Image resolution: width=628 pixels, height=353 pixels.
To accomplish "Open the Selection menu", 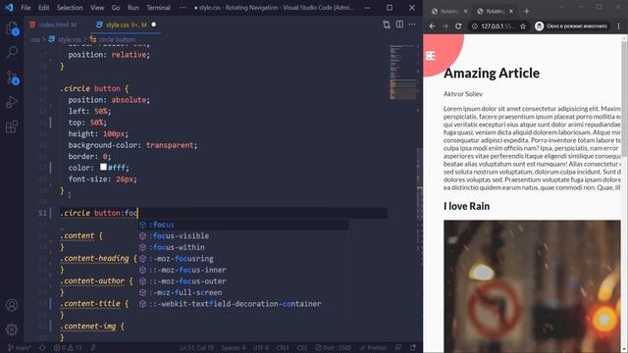I will click(x=70, y=8).
